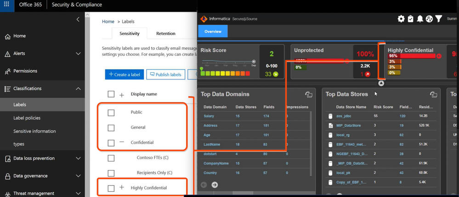459x197 pixels.
Task: Click the database icon for local_rg
Action: 330,135
